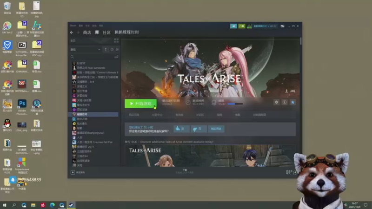Open green friend notifications envelope button
Viewport: 372px width, 209px height.
pos(241,26)
